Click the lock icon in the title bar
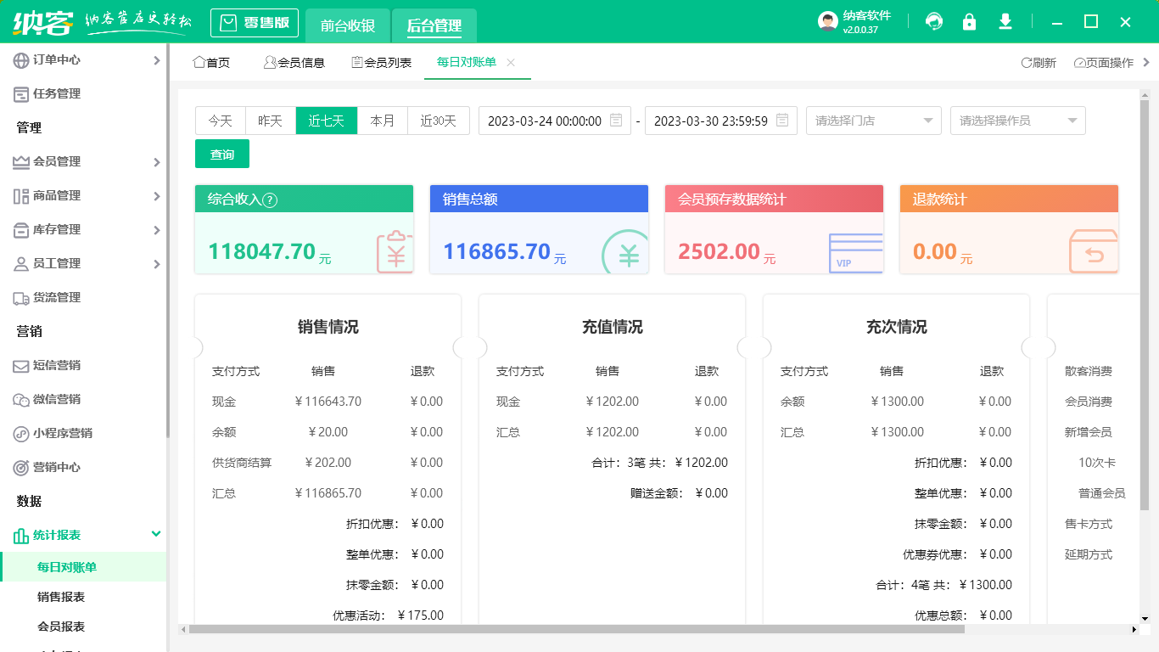 (969, 22)
